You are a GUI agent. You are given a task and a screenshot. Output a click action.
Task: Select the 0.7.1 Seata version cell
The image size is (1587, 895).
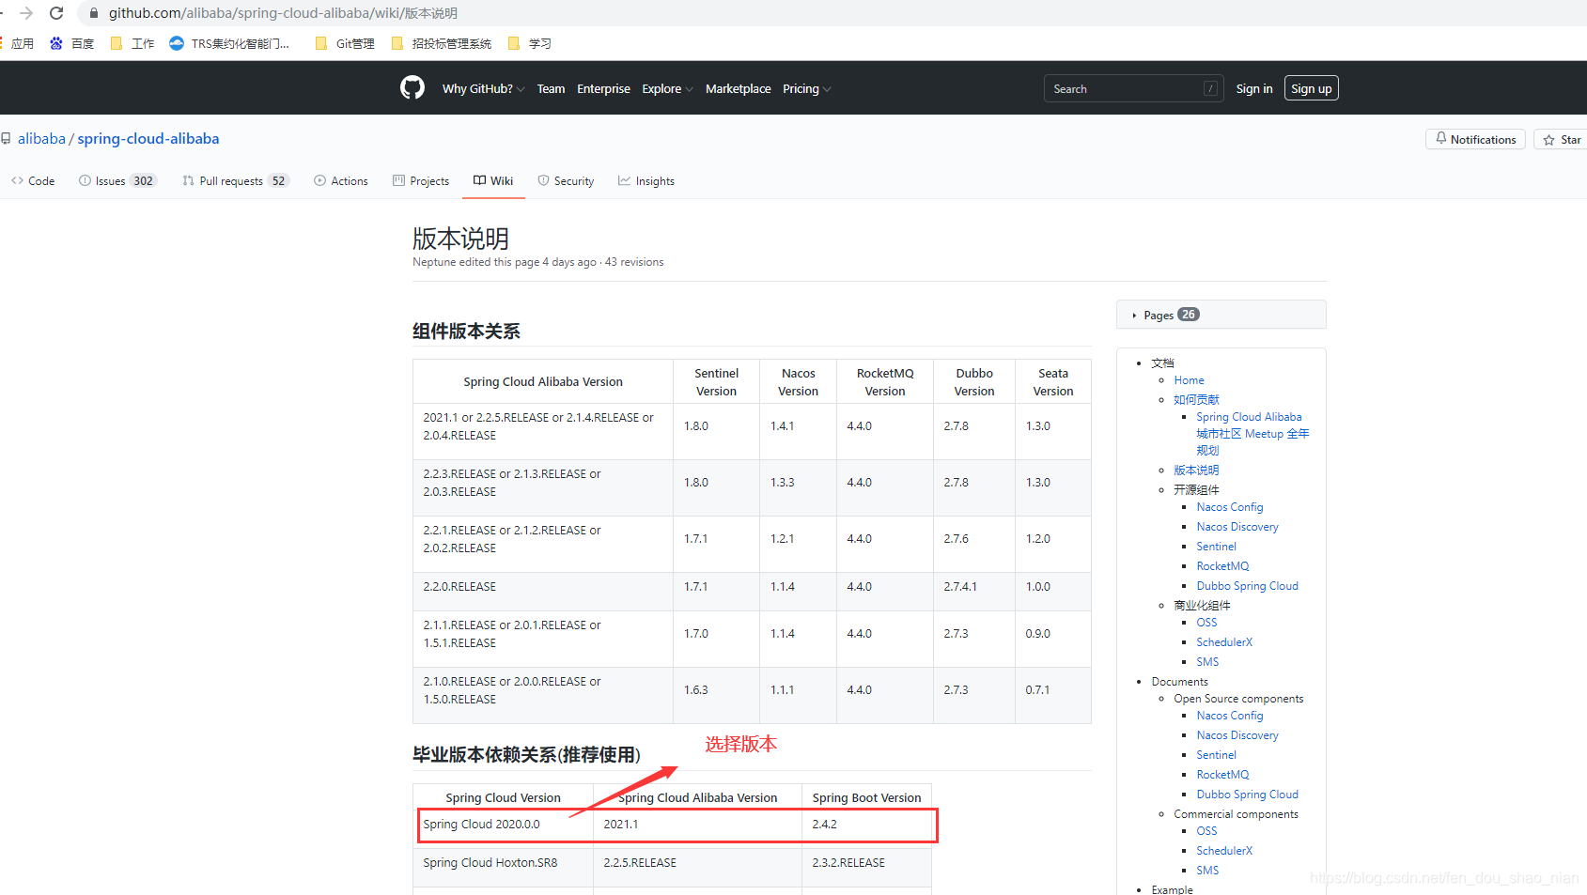pyautogui.click(x=1053, y=695)
